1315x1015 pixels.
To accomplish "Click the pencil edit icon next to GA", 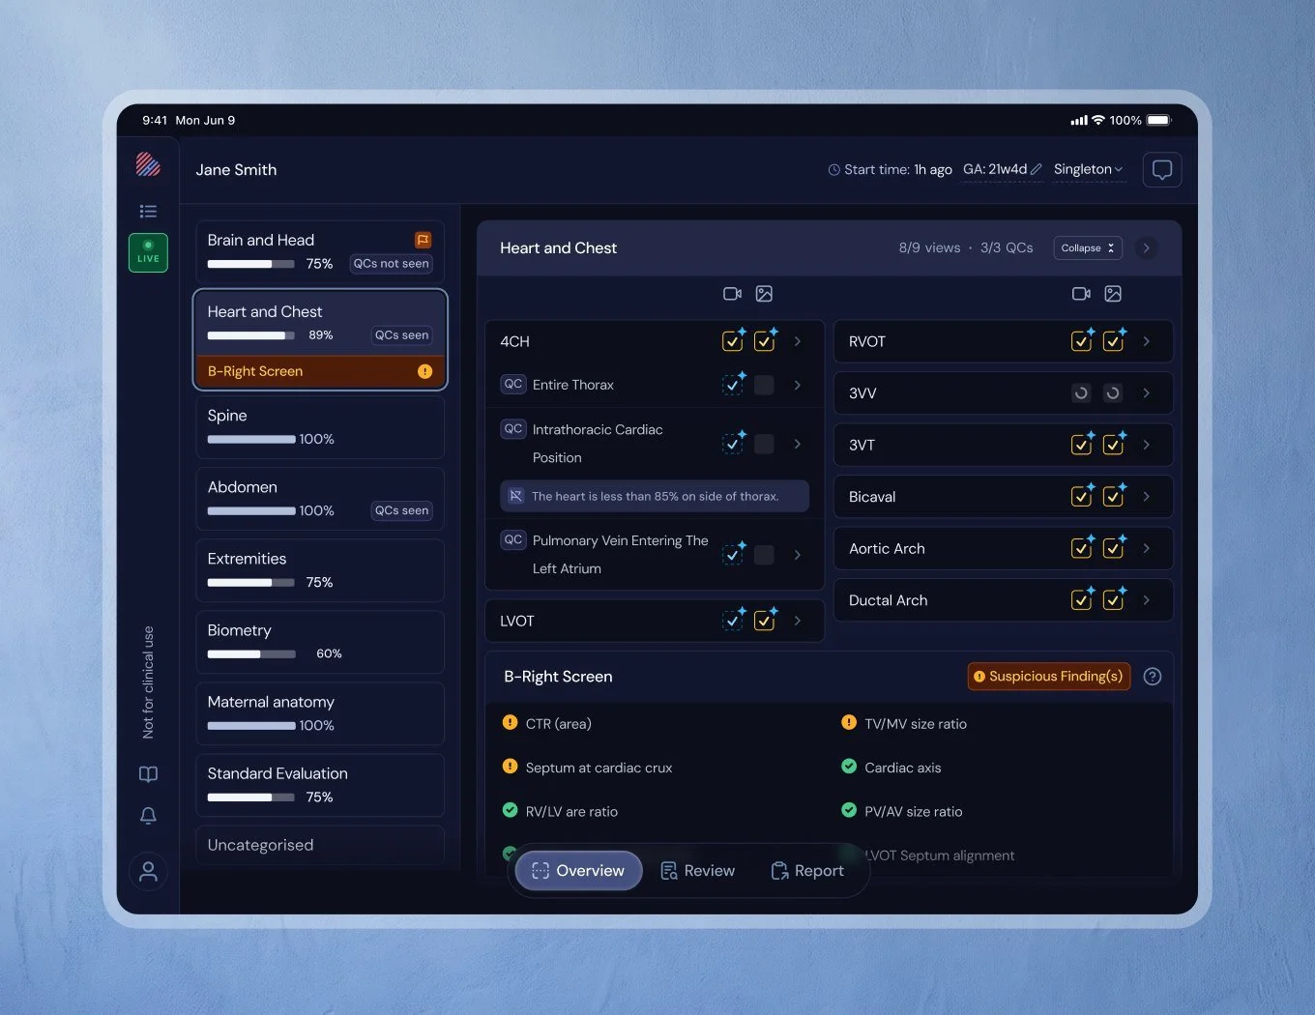I will (x=1037, y=169).
